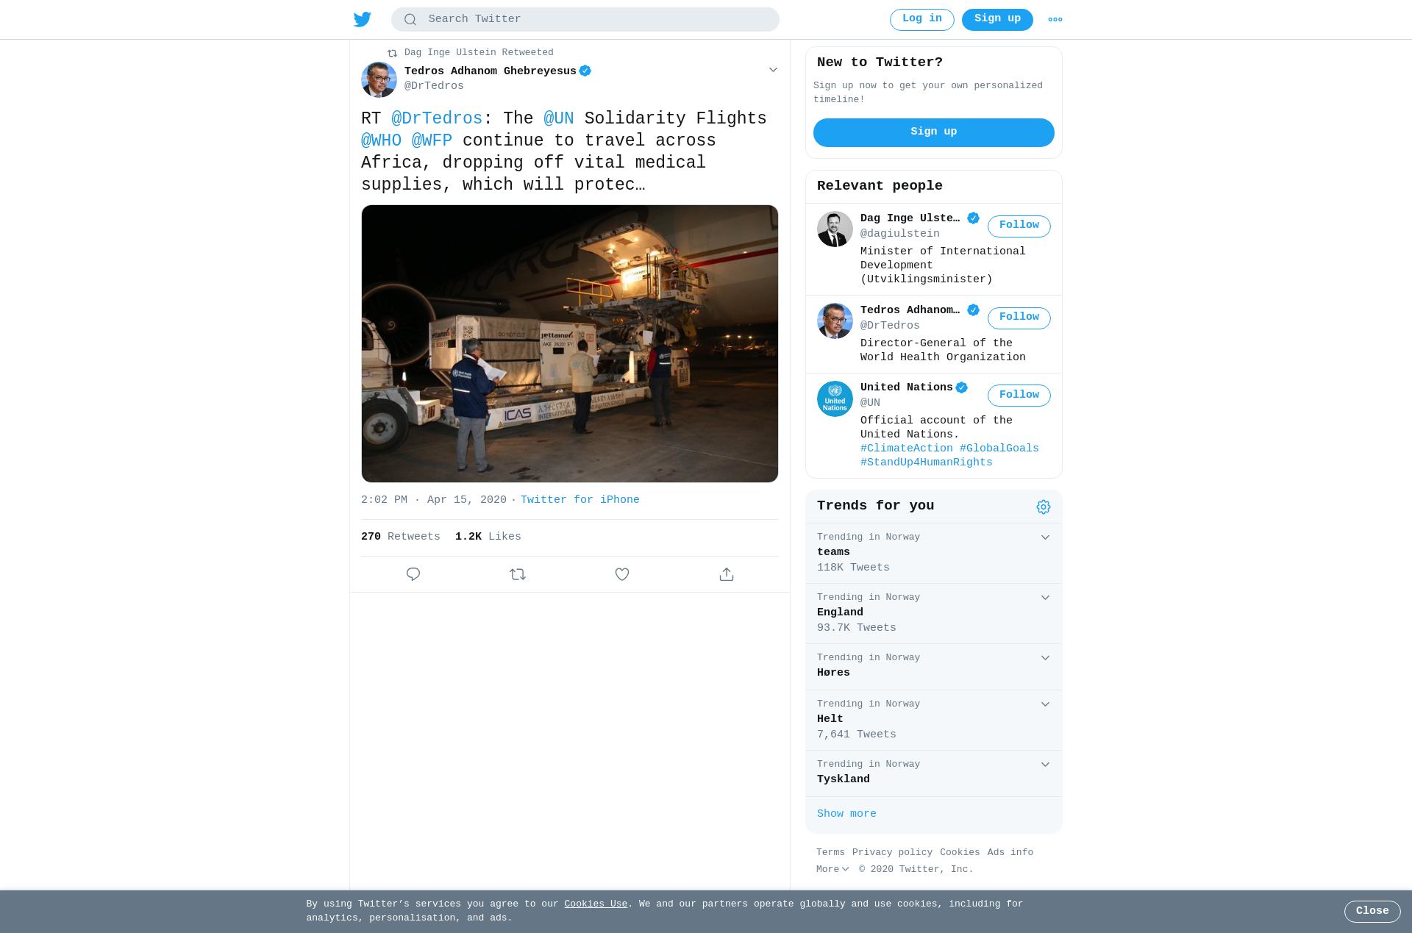Image resolution: width=1412 pixels, height=933 pixels.
Task: Open the three-dot more menu in header
Action: tap(1055, 20)
